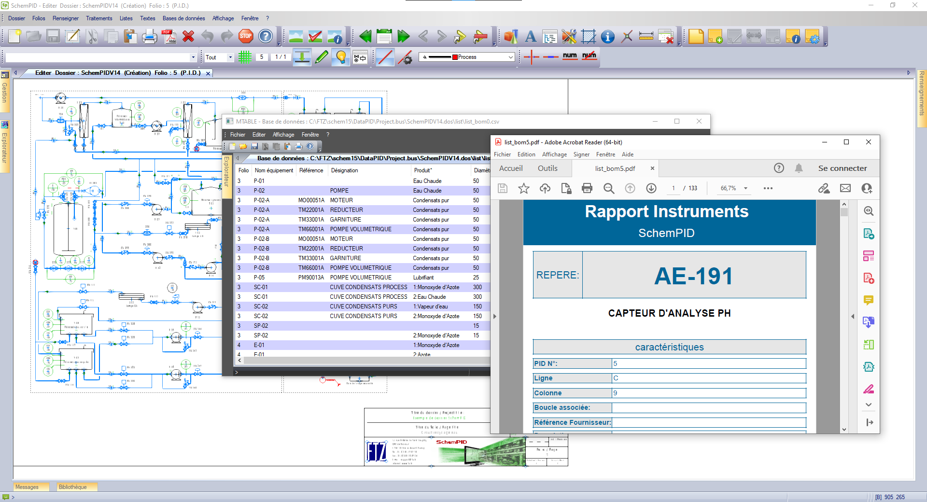Click the save floppy disk icon in SchemPID
The height and width of the screenshot is (502, 927).
point(53,36)
